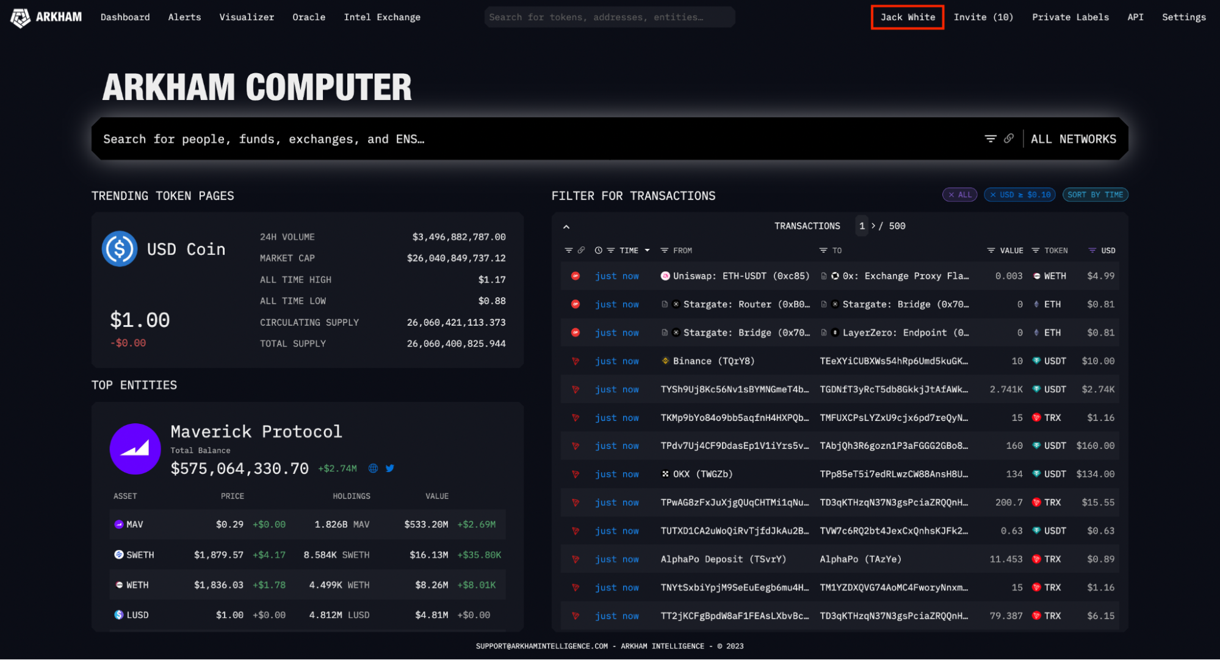Select the filter icon in the main search bar
This screenshot has width=1220, height=660.
tap(990, 138)
